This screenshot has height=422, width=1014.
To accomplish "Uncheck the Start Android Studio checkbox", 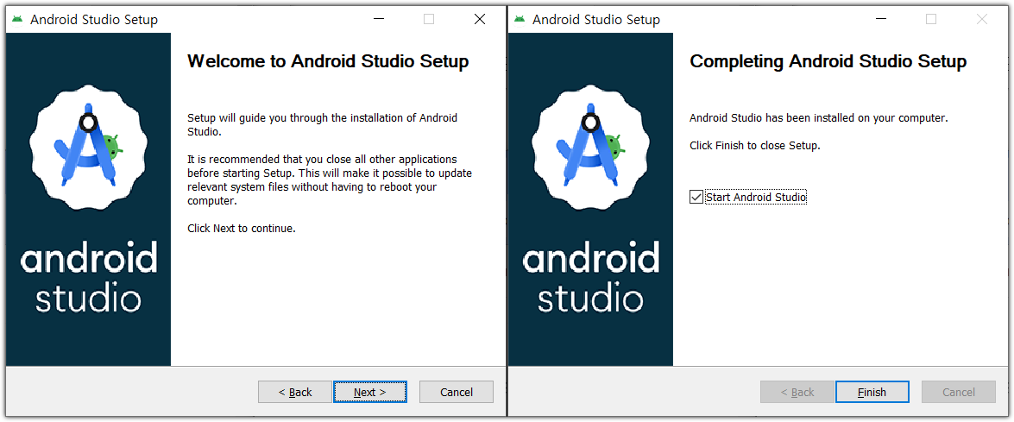I will [x=696, y=197].
